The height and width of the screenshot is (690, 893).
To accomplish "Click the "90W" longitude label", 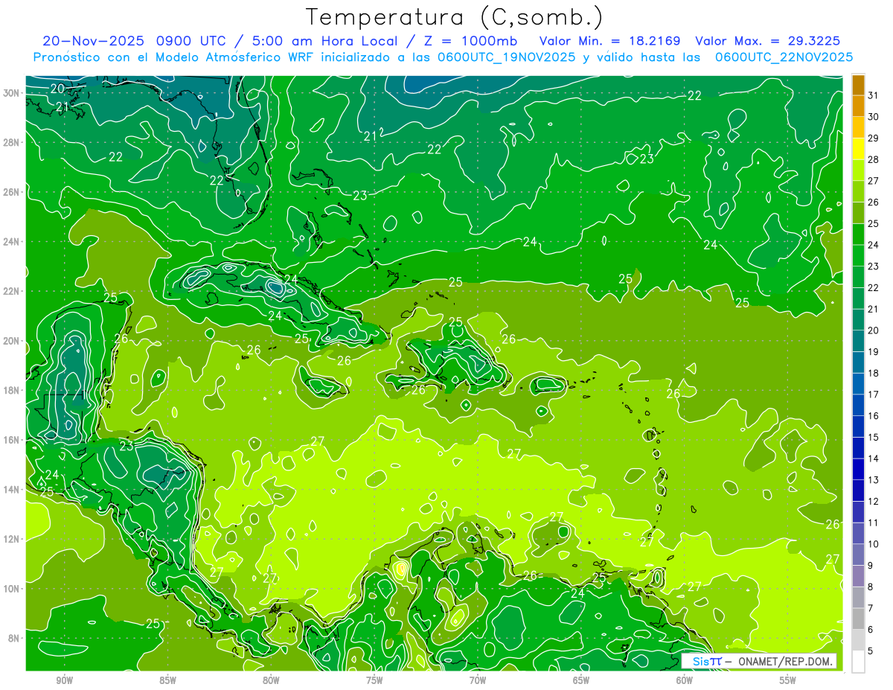I will click(64, 680).
